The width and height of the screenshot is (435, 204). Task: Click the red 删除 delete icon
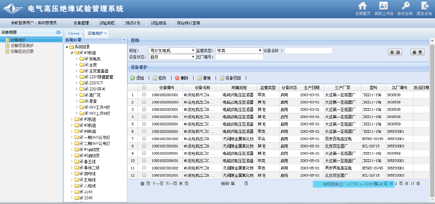point(177,78)
